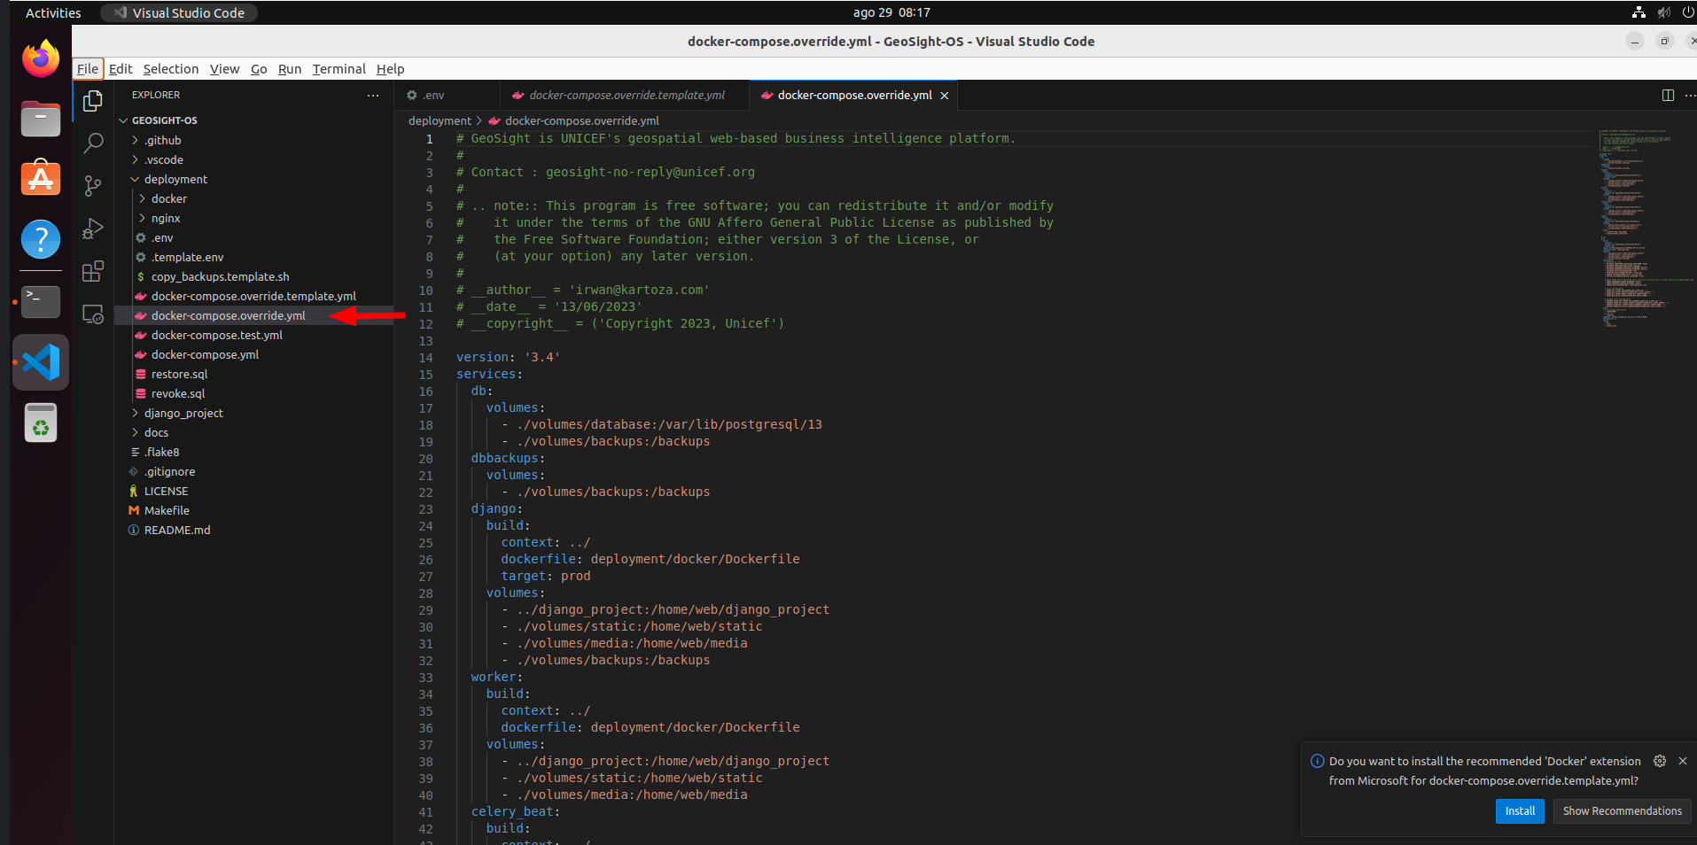
Task: Split the editor to the right
Action: tap(1668, 96)
